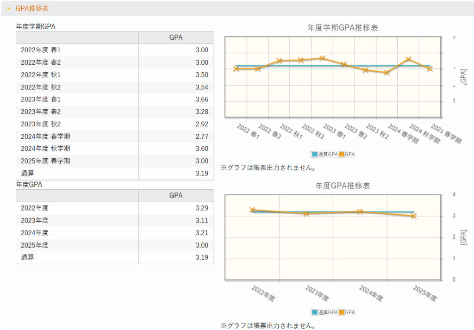Click the 2024 春学期 data point marker

387,73
